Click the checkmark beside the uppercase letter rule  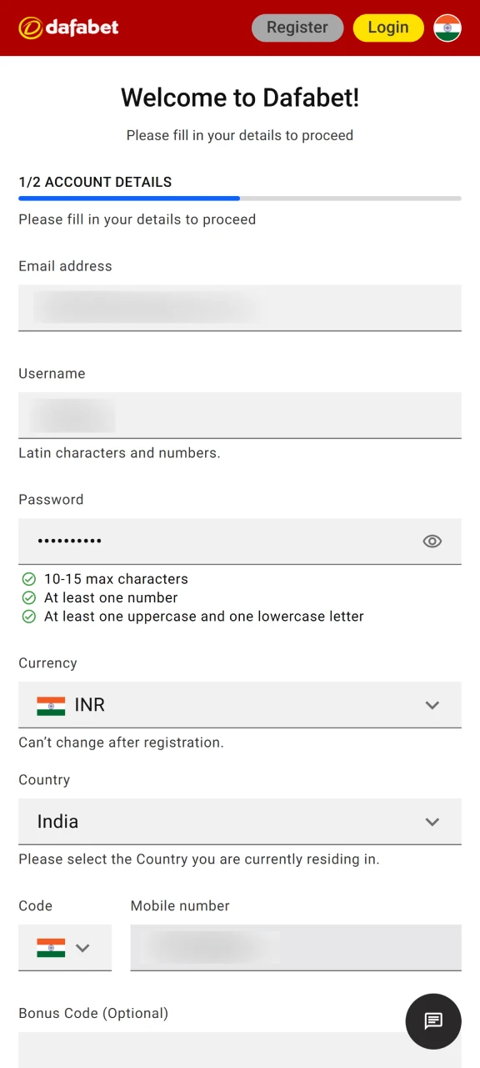tap(29, 616)
